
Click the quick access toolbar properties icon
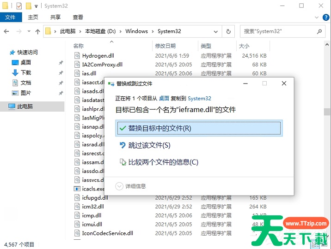[x=19, y=6]
